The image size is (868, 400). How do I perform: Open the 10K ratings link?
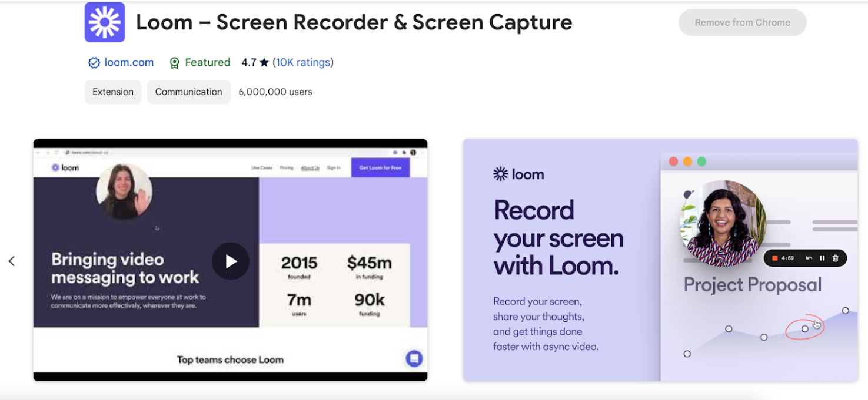(302, 62)
